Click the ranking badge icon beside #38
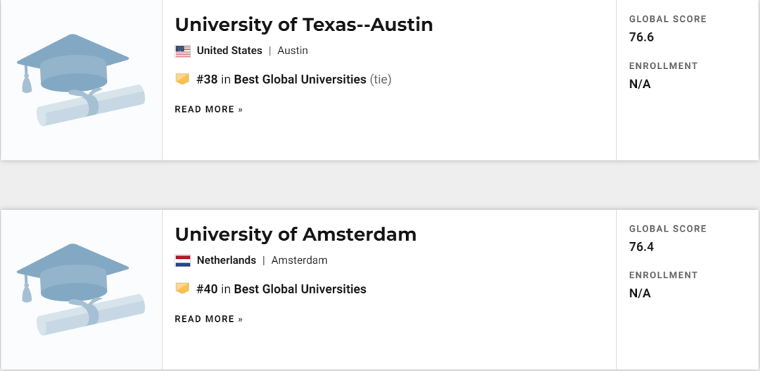 (183, 80)
